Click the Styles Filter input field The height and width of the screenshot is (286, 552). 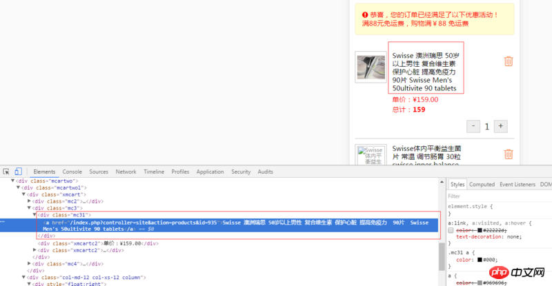point(499,196)
